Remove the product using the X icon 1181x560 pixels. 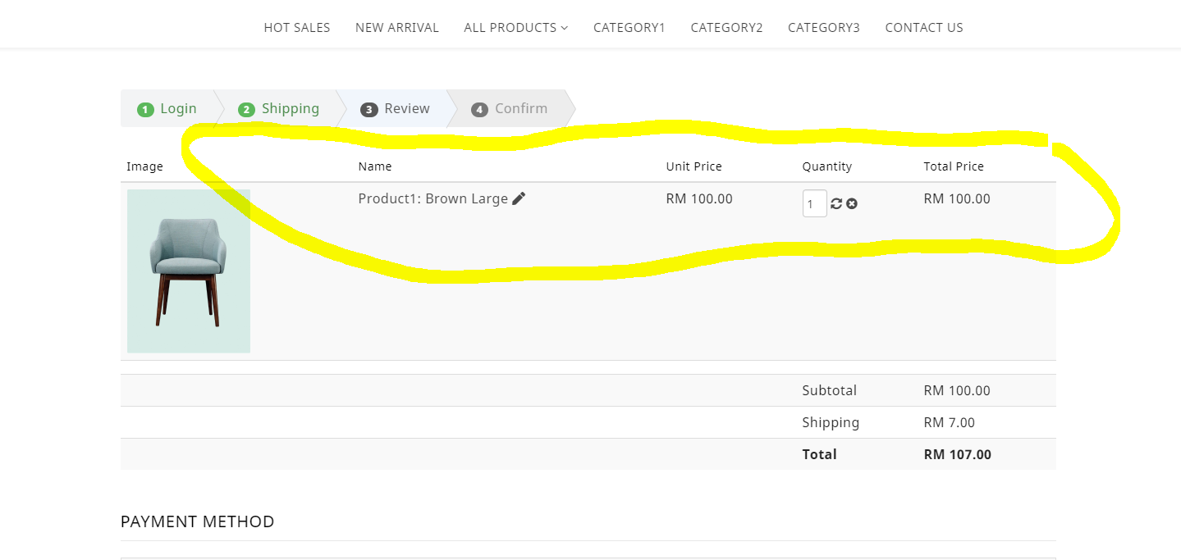point(852,203)
